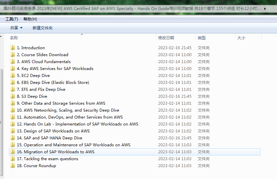The height and width of the screenshot is (179, 277).
Task: Click the folder icon for 1. Introduction
Action: (x=13, y=48)
